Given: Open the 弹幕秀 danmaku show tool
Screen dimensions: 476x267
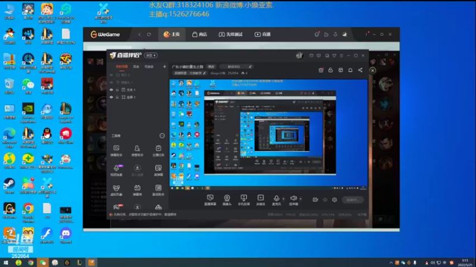Looking at the screenshot, I should (137, 190).
